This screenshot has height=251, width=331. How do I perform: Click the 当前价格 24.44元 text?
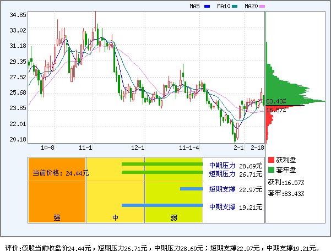61,173
